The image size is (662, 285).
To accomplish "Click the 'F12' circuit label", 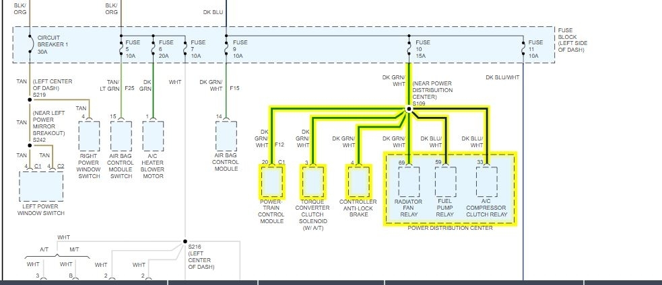I will coord(279,145).
